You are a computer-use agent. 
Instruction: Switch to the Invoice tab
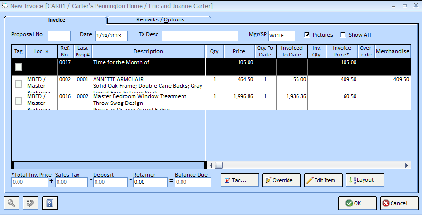tap(56, 20)
